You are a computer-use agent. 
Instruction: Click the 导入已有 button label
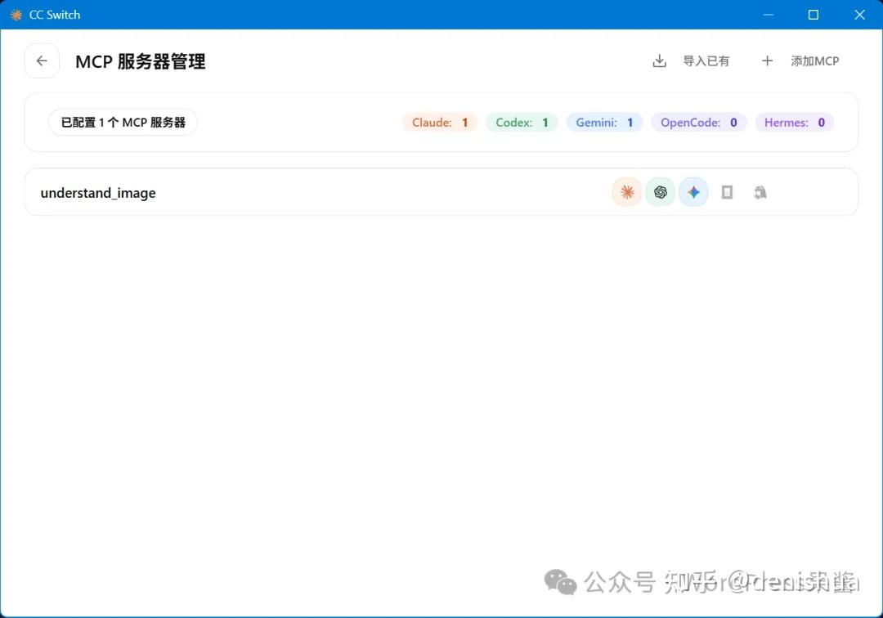706,60
